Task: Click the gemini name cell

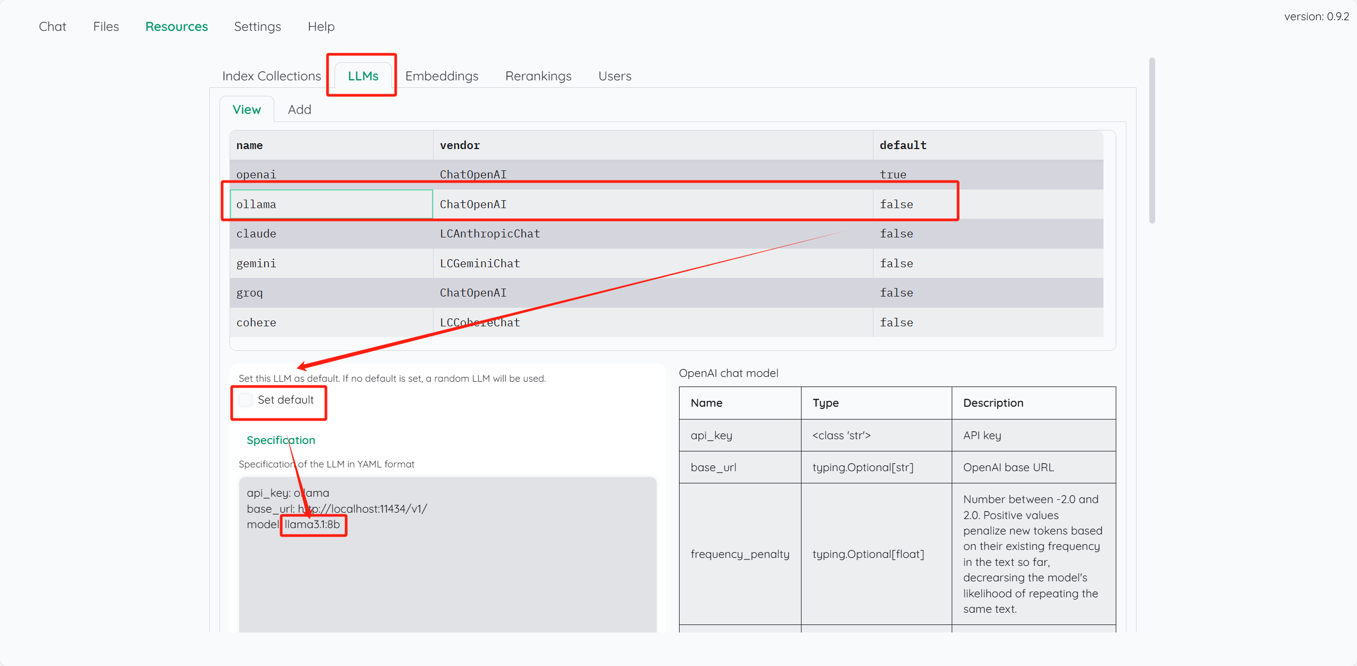Action: pyautogui.click(x=256, y=264)
